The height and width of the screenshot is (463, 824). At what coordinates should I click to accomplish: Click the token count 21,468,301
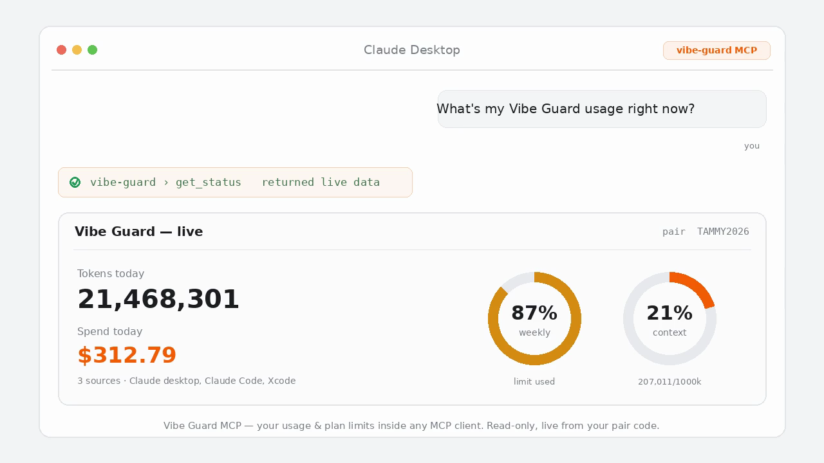point(158,300)
